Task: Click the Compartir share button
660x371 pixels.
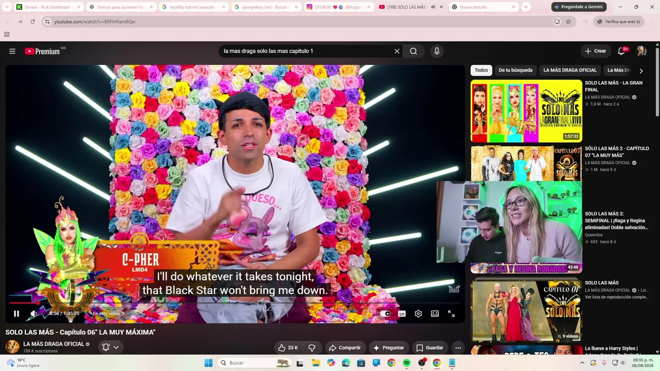Action: click(344, 348)
